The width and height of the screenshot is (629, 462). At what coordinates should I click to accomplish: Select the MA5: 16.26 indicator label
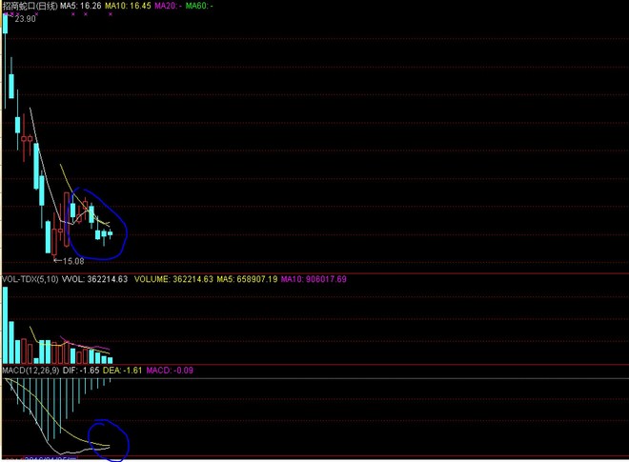coord(81,6)
